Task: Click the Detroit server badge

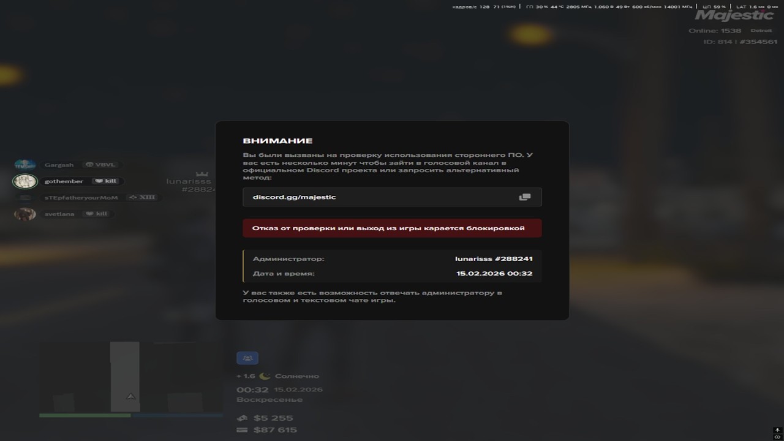Action: (x=761, y=31)
